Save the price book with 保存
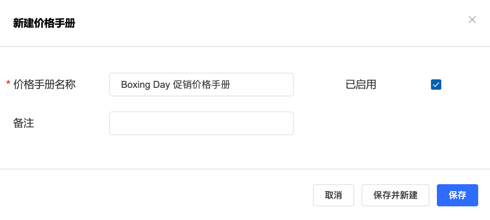This screenshot has height=220, width=490. tap(457, 195)
